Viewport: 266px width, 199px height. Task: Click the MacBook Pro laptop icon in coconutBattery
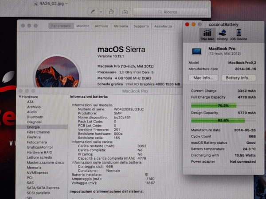pyautogui.click(x=196, y=52)
